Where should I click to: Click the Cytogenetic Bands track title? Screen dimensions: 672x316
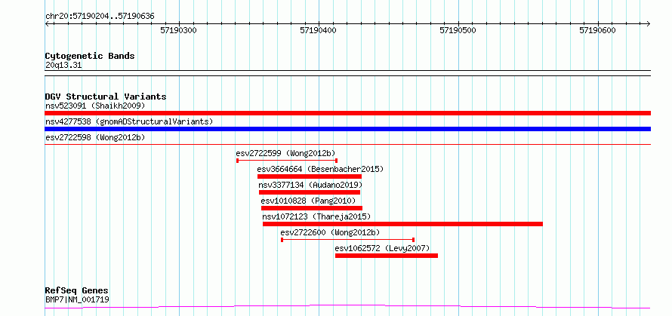pos(90,56)
